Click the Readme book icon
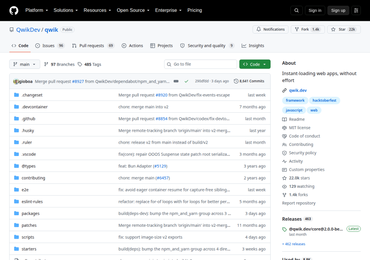Image resolution: width=370 pixels, height=260 pixels. (284, 120)
